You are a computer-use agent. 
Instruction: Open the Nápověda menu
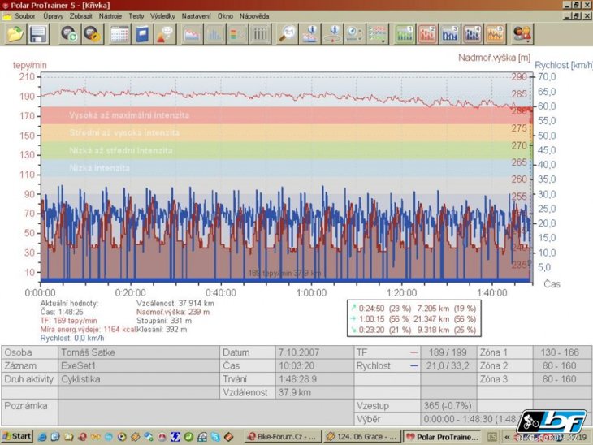[254, 16]
